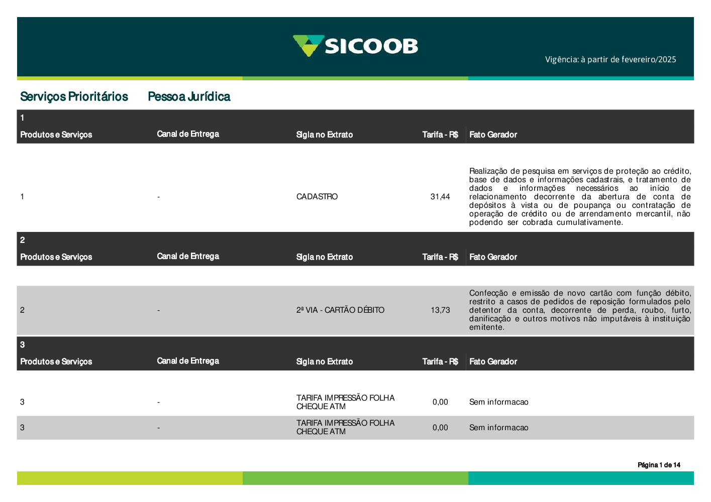Click the Sigla no Extrato header in section 2
The image size is (711, 502).
[x=324, y=257]
